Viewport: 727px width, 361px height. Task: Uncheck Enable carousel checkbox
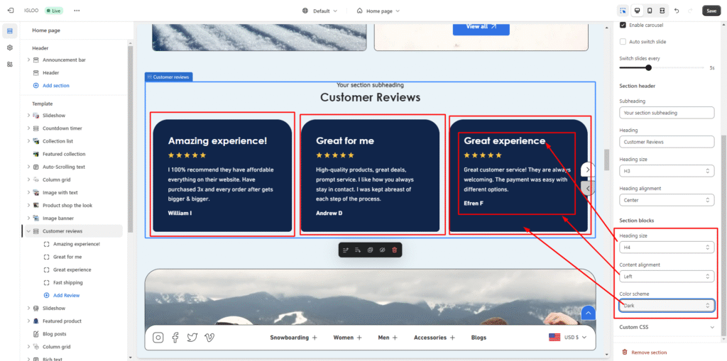[623, 25]
